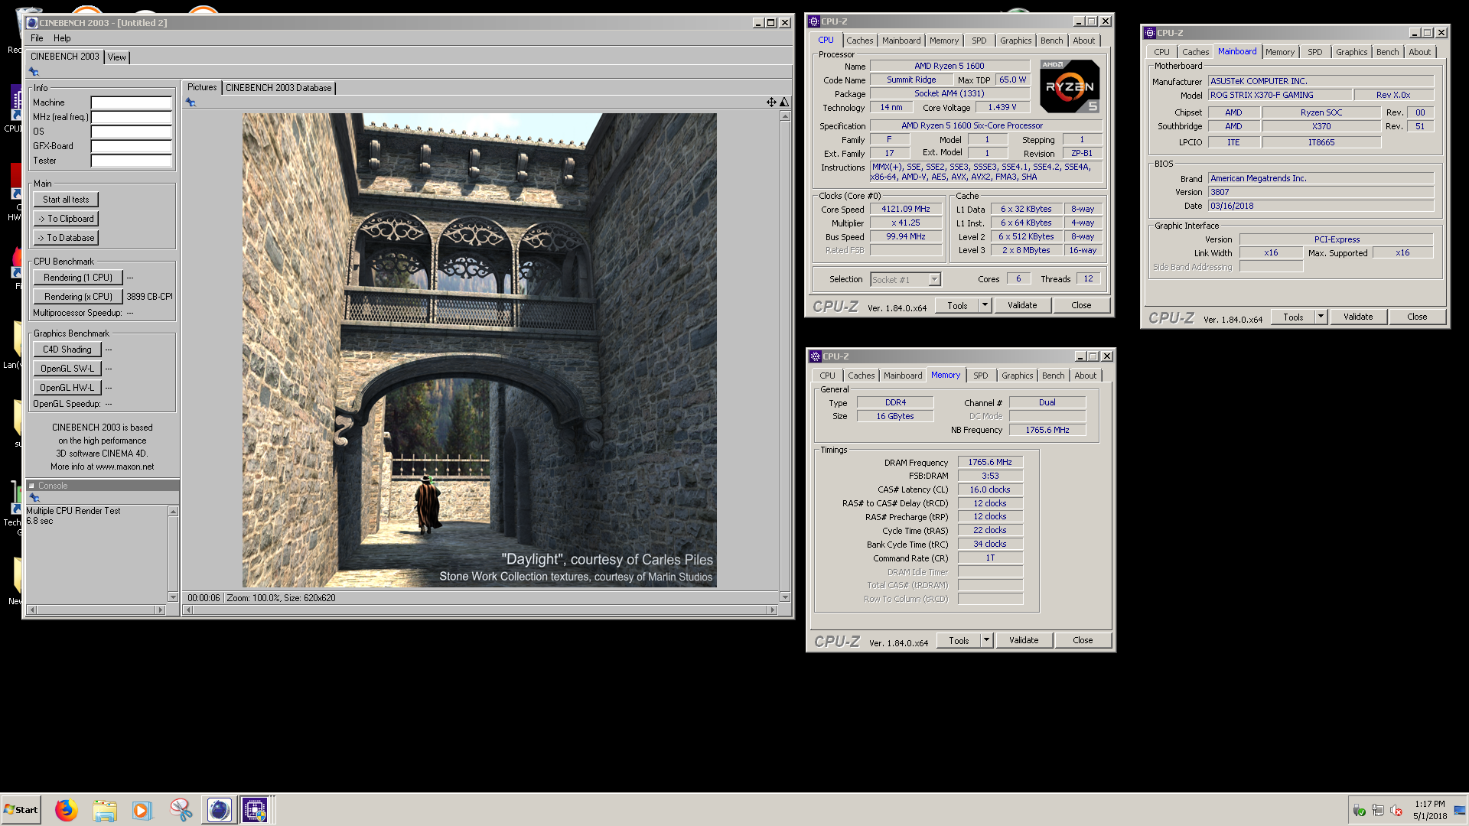Click the move/pan cross icon above the picture
1469x826 pixels.
coord(771,102)
